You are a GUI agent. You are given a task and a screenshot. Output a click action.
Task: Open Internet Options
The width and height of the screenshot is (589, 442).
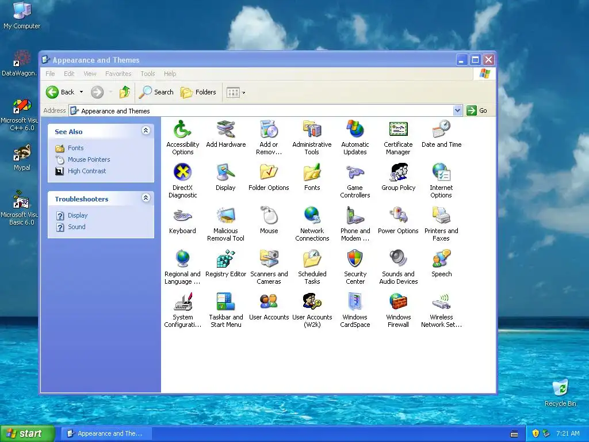441,181
